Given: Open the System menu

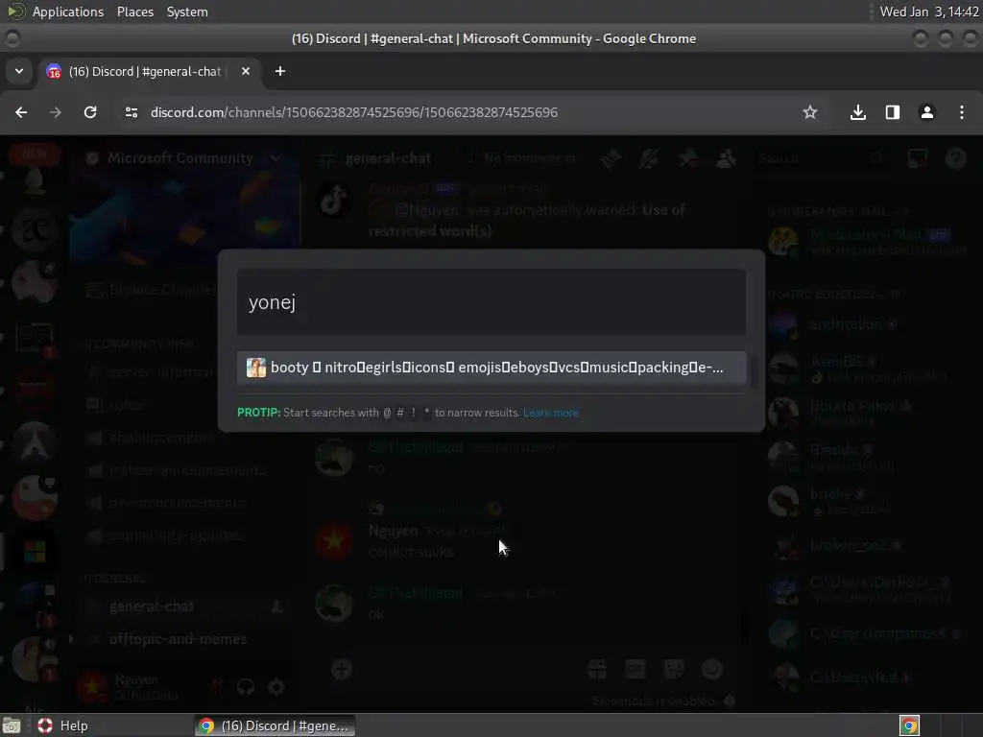Looking at the screenshot, I should pyautogui.click(x=187, y=12).
